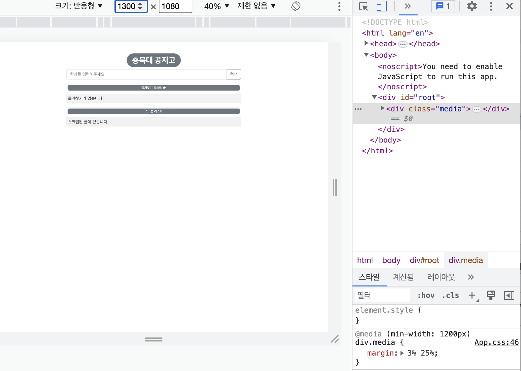Collapse the div id="root" node

(374, 97)
